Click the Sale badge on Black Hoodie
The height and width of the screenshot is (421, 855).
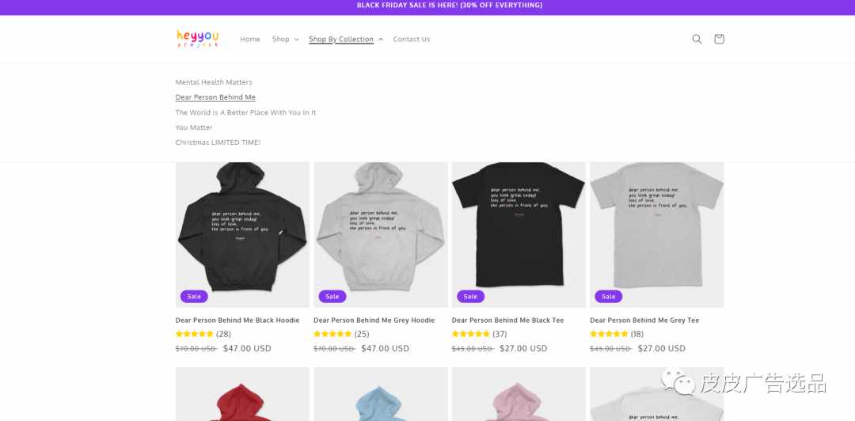point(194,296)
